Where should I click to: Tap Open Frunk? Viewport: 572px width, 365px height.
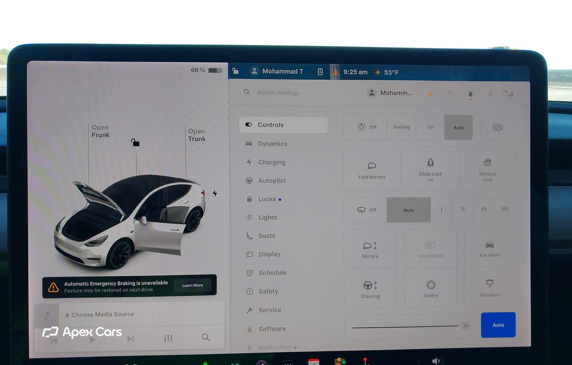[x=100, y=131]
